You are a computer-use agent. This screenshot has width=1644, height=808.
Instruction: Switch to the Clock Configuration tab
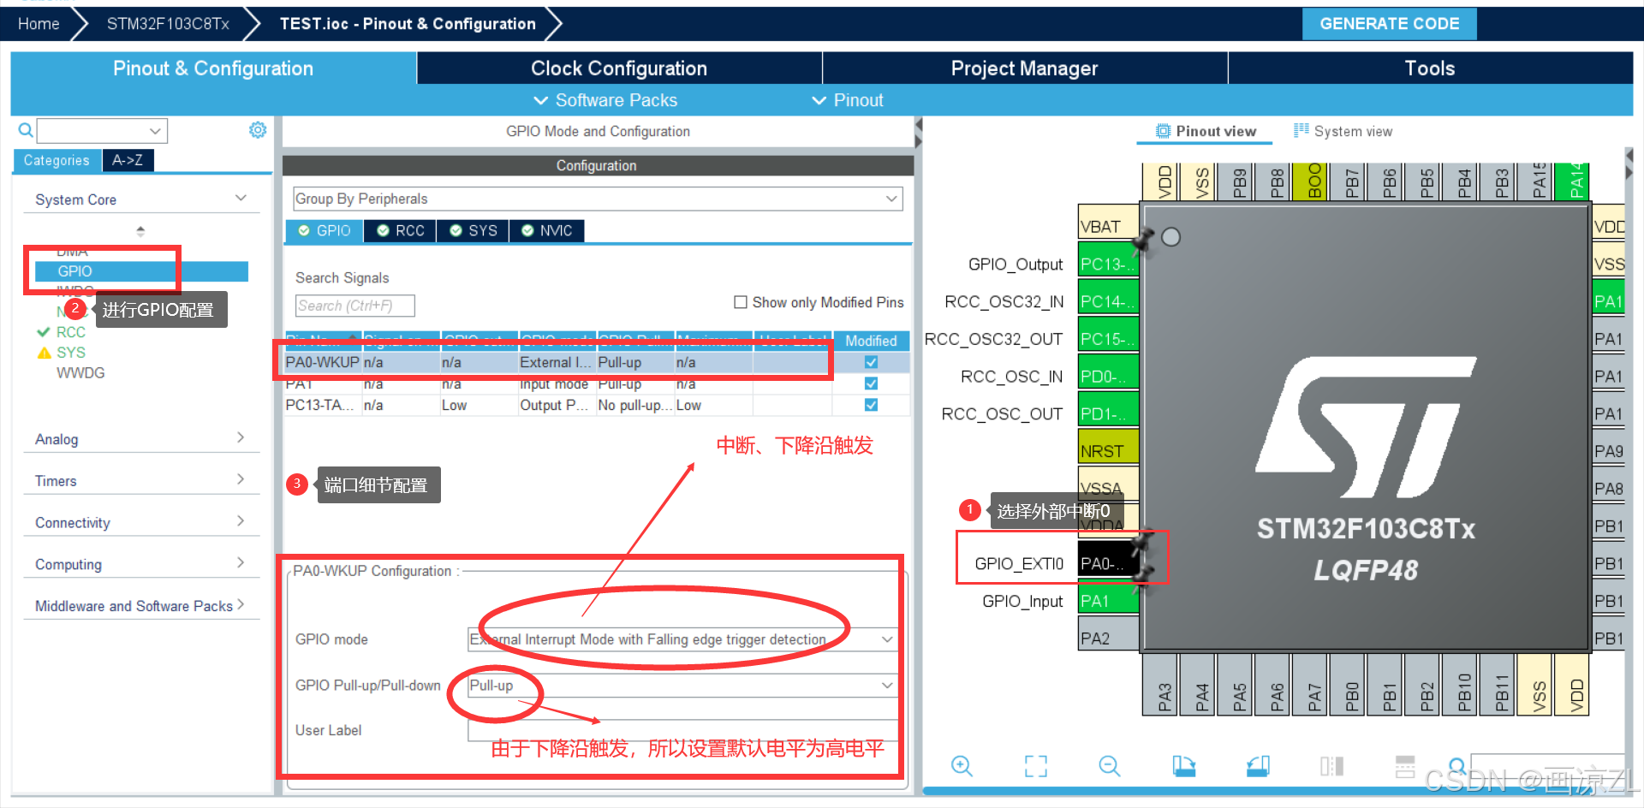tap(619, 68)
